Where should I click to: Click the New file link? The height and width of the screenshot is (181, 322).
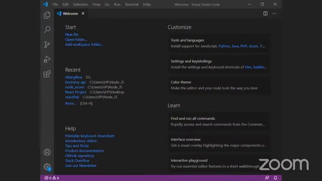[x=71, y=35]
